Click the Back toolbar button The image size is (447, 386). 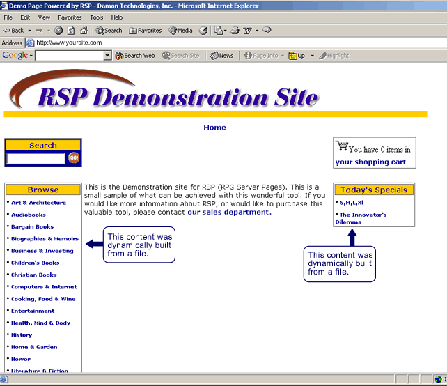[13, 30]
